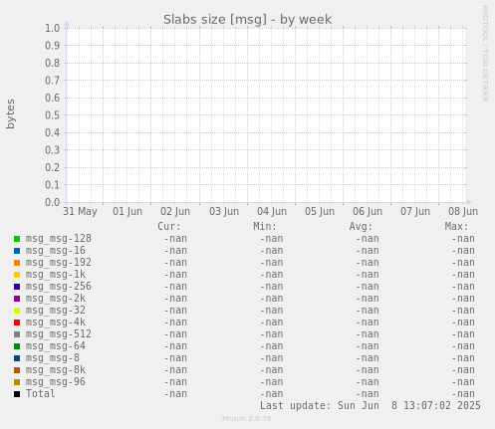
Task: Click the 'Last update' timestamp text
Action: click(x=371, y=405)
